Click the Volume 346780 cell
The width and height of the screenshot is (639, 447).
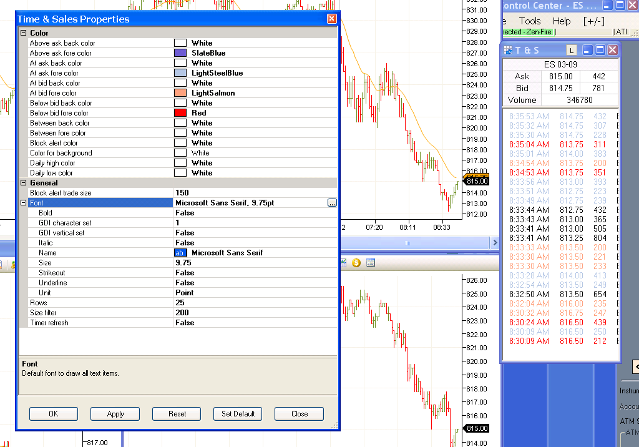(580, 100)
